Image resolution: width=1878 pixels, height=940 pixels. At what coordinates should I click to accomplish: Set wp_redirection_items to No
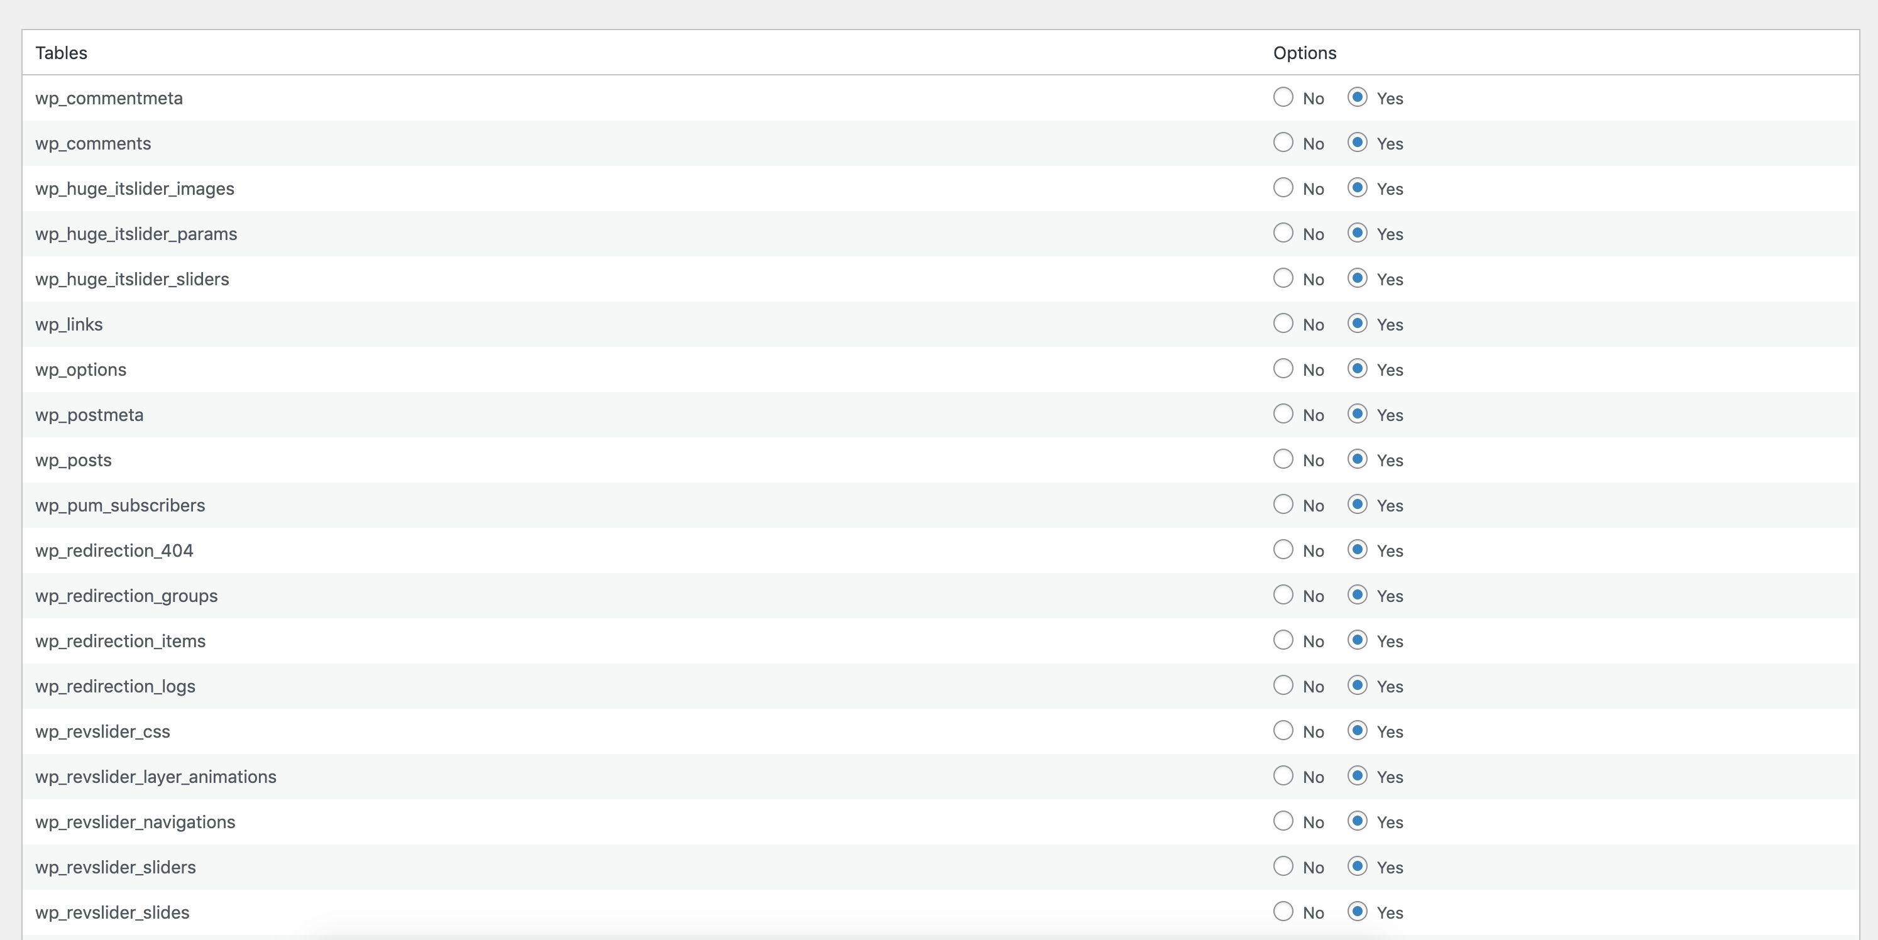pyautogui.click(x=1283, y=639)
